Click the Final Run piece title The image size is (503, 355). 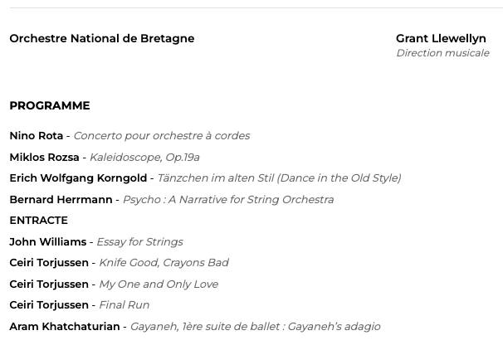coord(124,304)
